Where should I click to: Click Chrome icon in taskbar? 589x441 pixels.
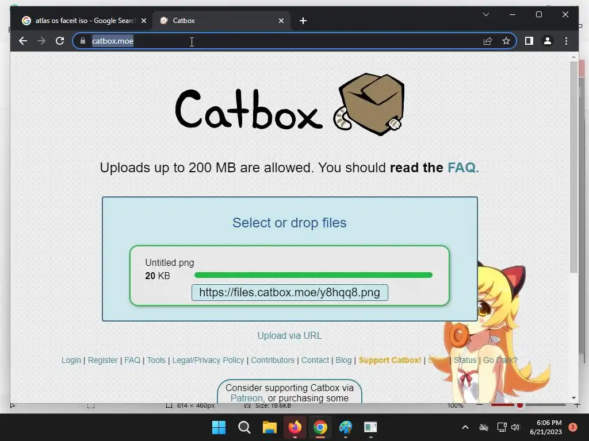tap(320, 427)
